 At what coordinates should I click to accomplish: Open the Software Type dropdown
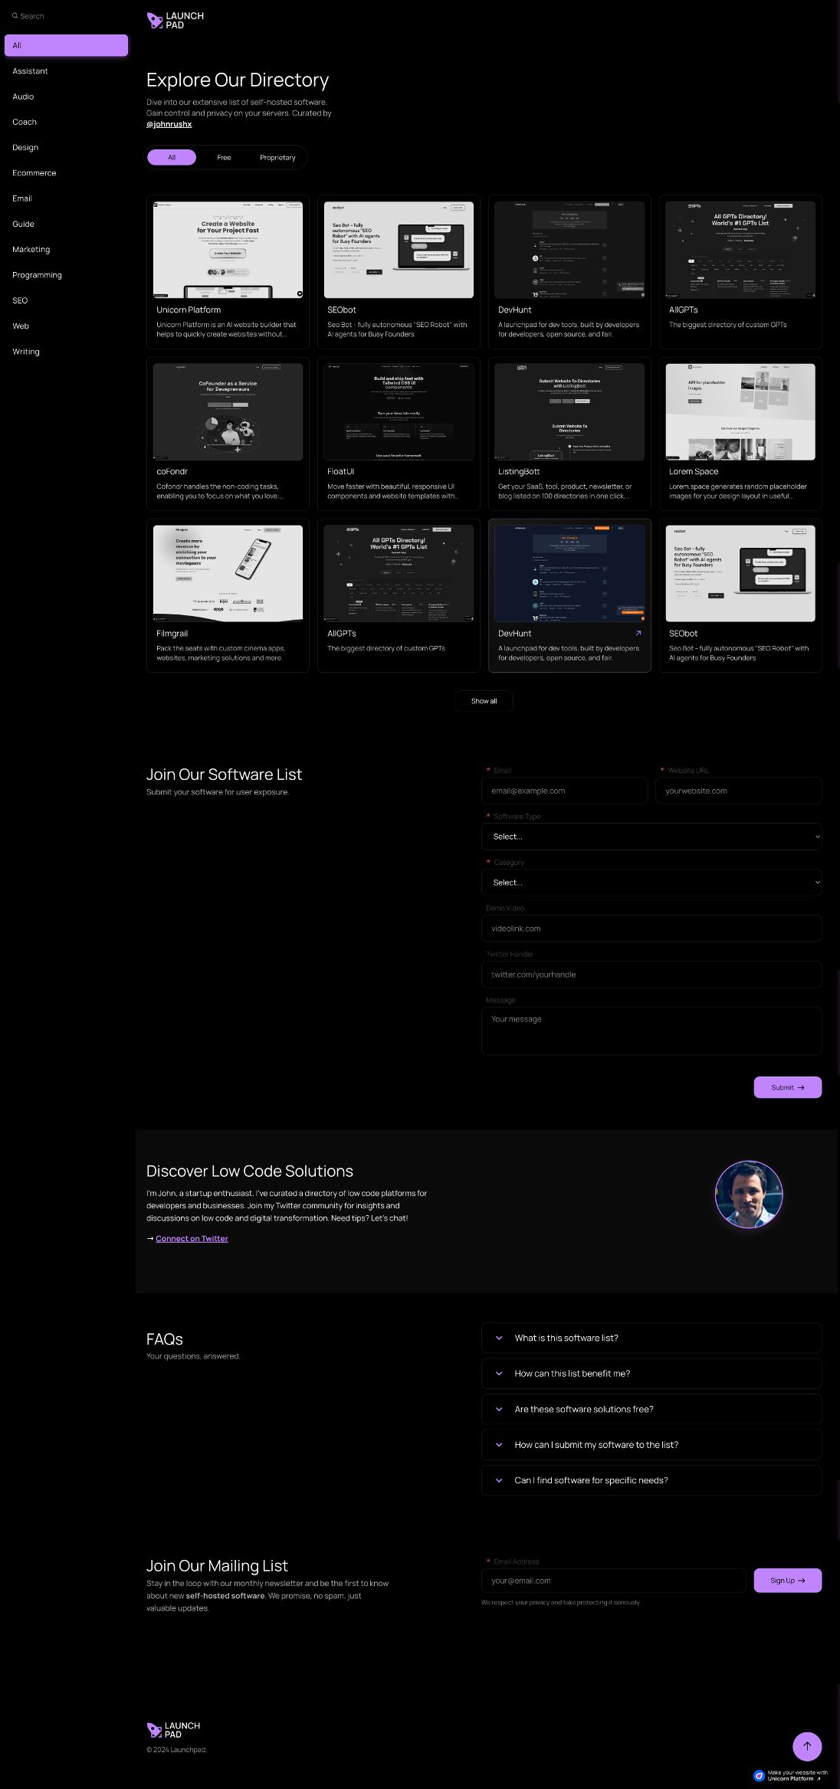(651, 837)
